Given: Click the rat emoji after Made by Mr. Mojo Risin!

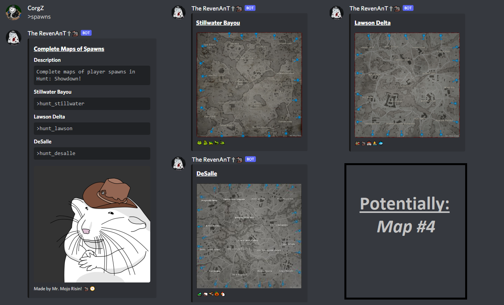Looking at the screenshot, I should [86, 289].
